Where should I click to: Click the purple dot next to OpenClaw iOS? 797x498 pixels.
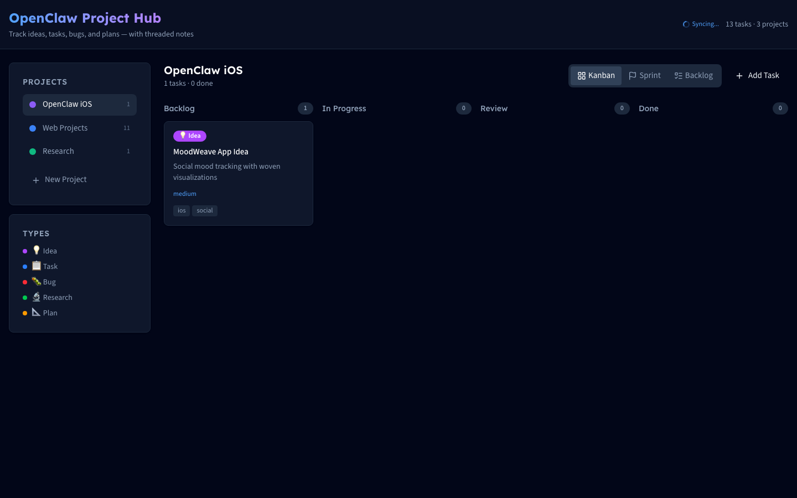33,105
